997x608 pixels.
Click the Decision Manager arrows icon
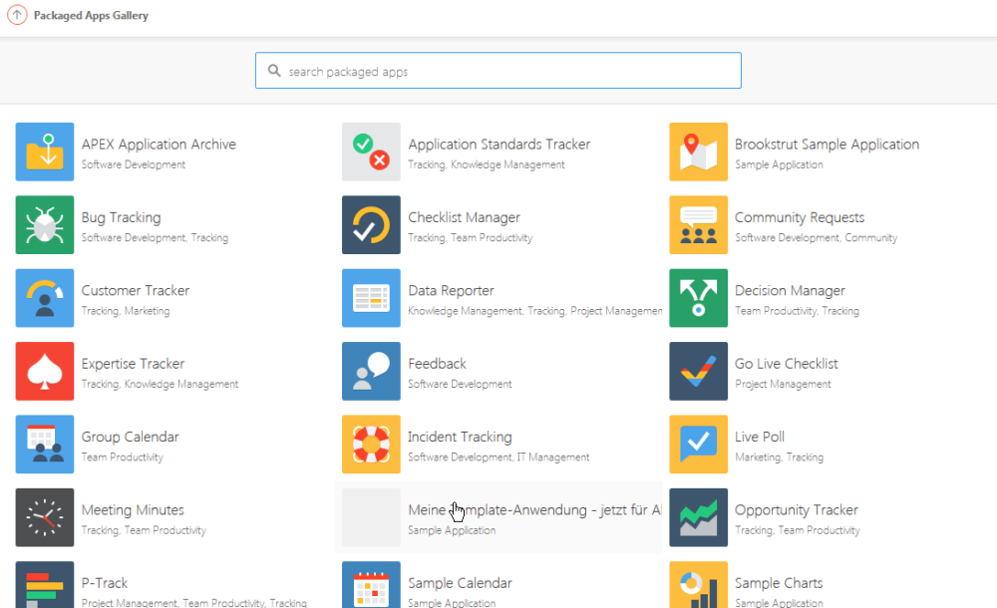(698, 298)
